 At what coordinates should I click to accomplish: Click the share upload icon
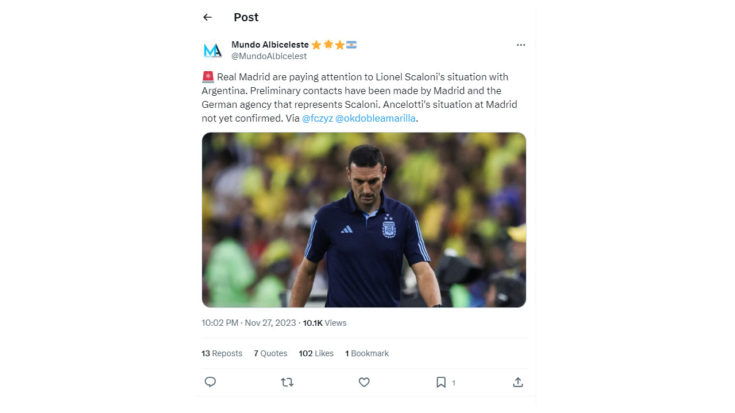(518, 382)
